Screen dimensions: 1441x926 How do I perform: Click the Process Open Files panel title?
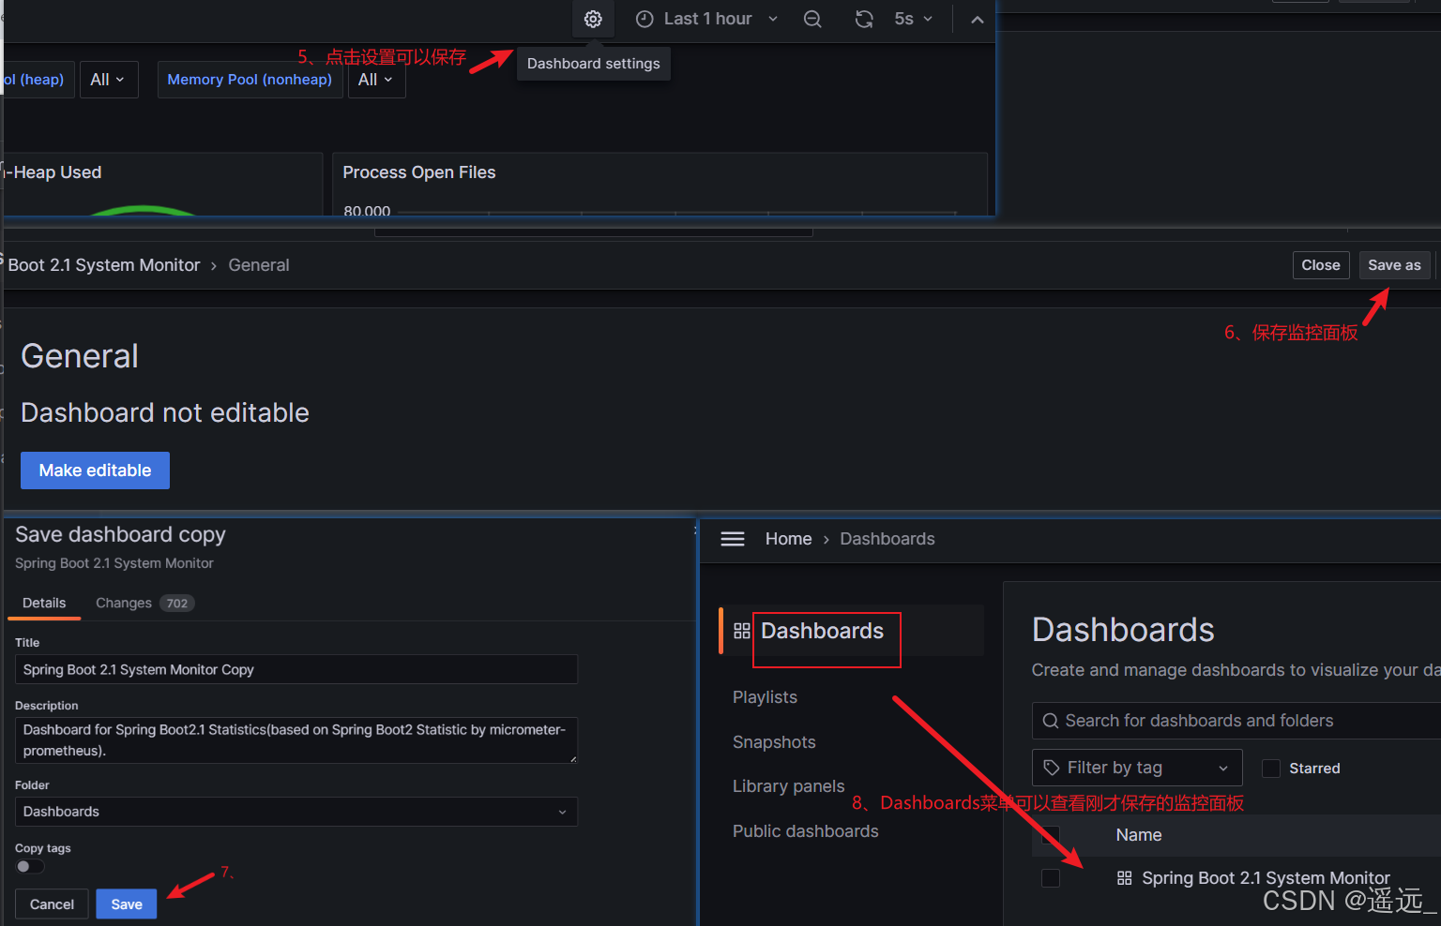coord(419,172)
